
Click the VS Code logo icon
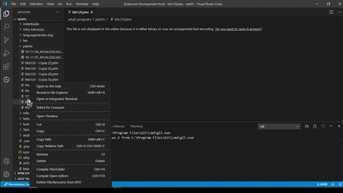coord(5,4)
